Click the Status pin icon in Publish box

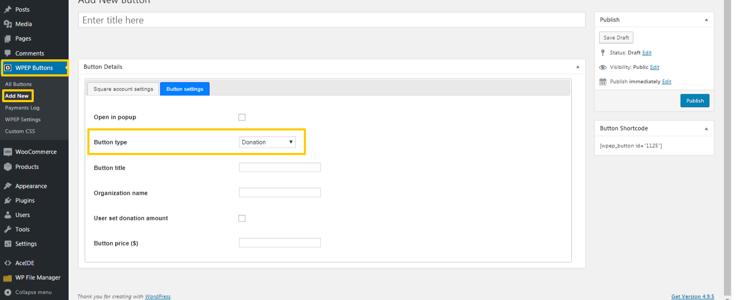point(603,53)
